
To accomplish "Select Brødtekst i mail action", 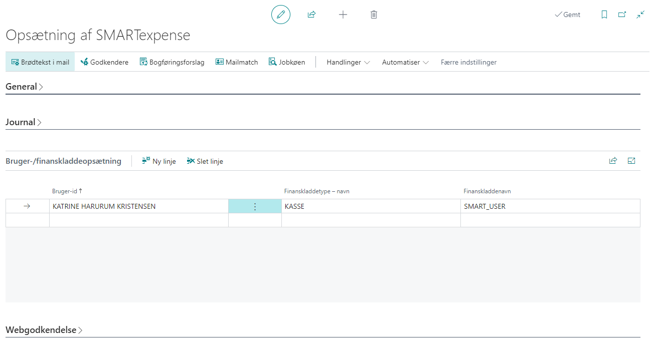I will pos(40,62).
